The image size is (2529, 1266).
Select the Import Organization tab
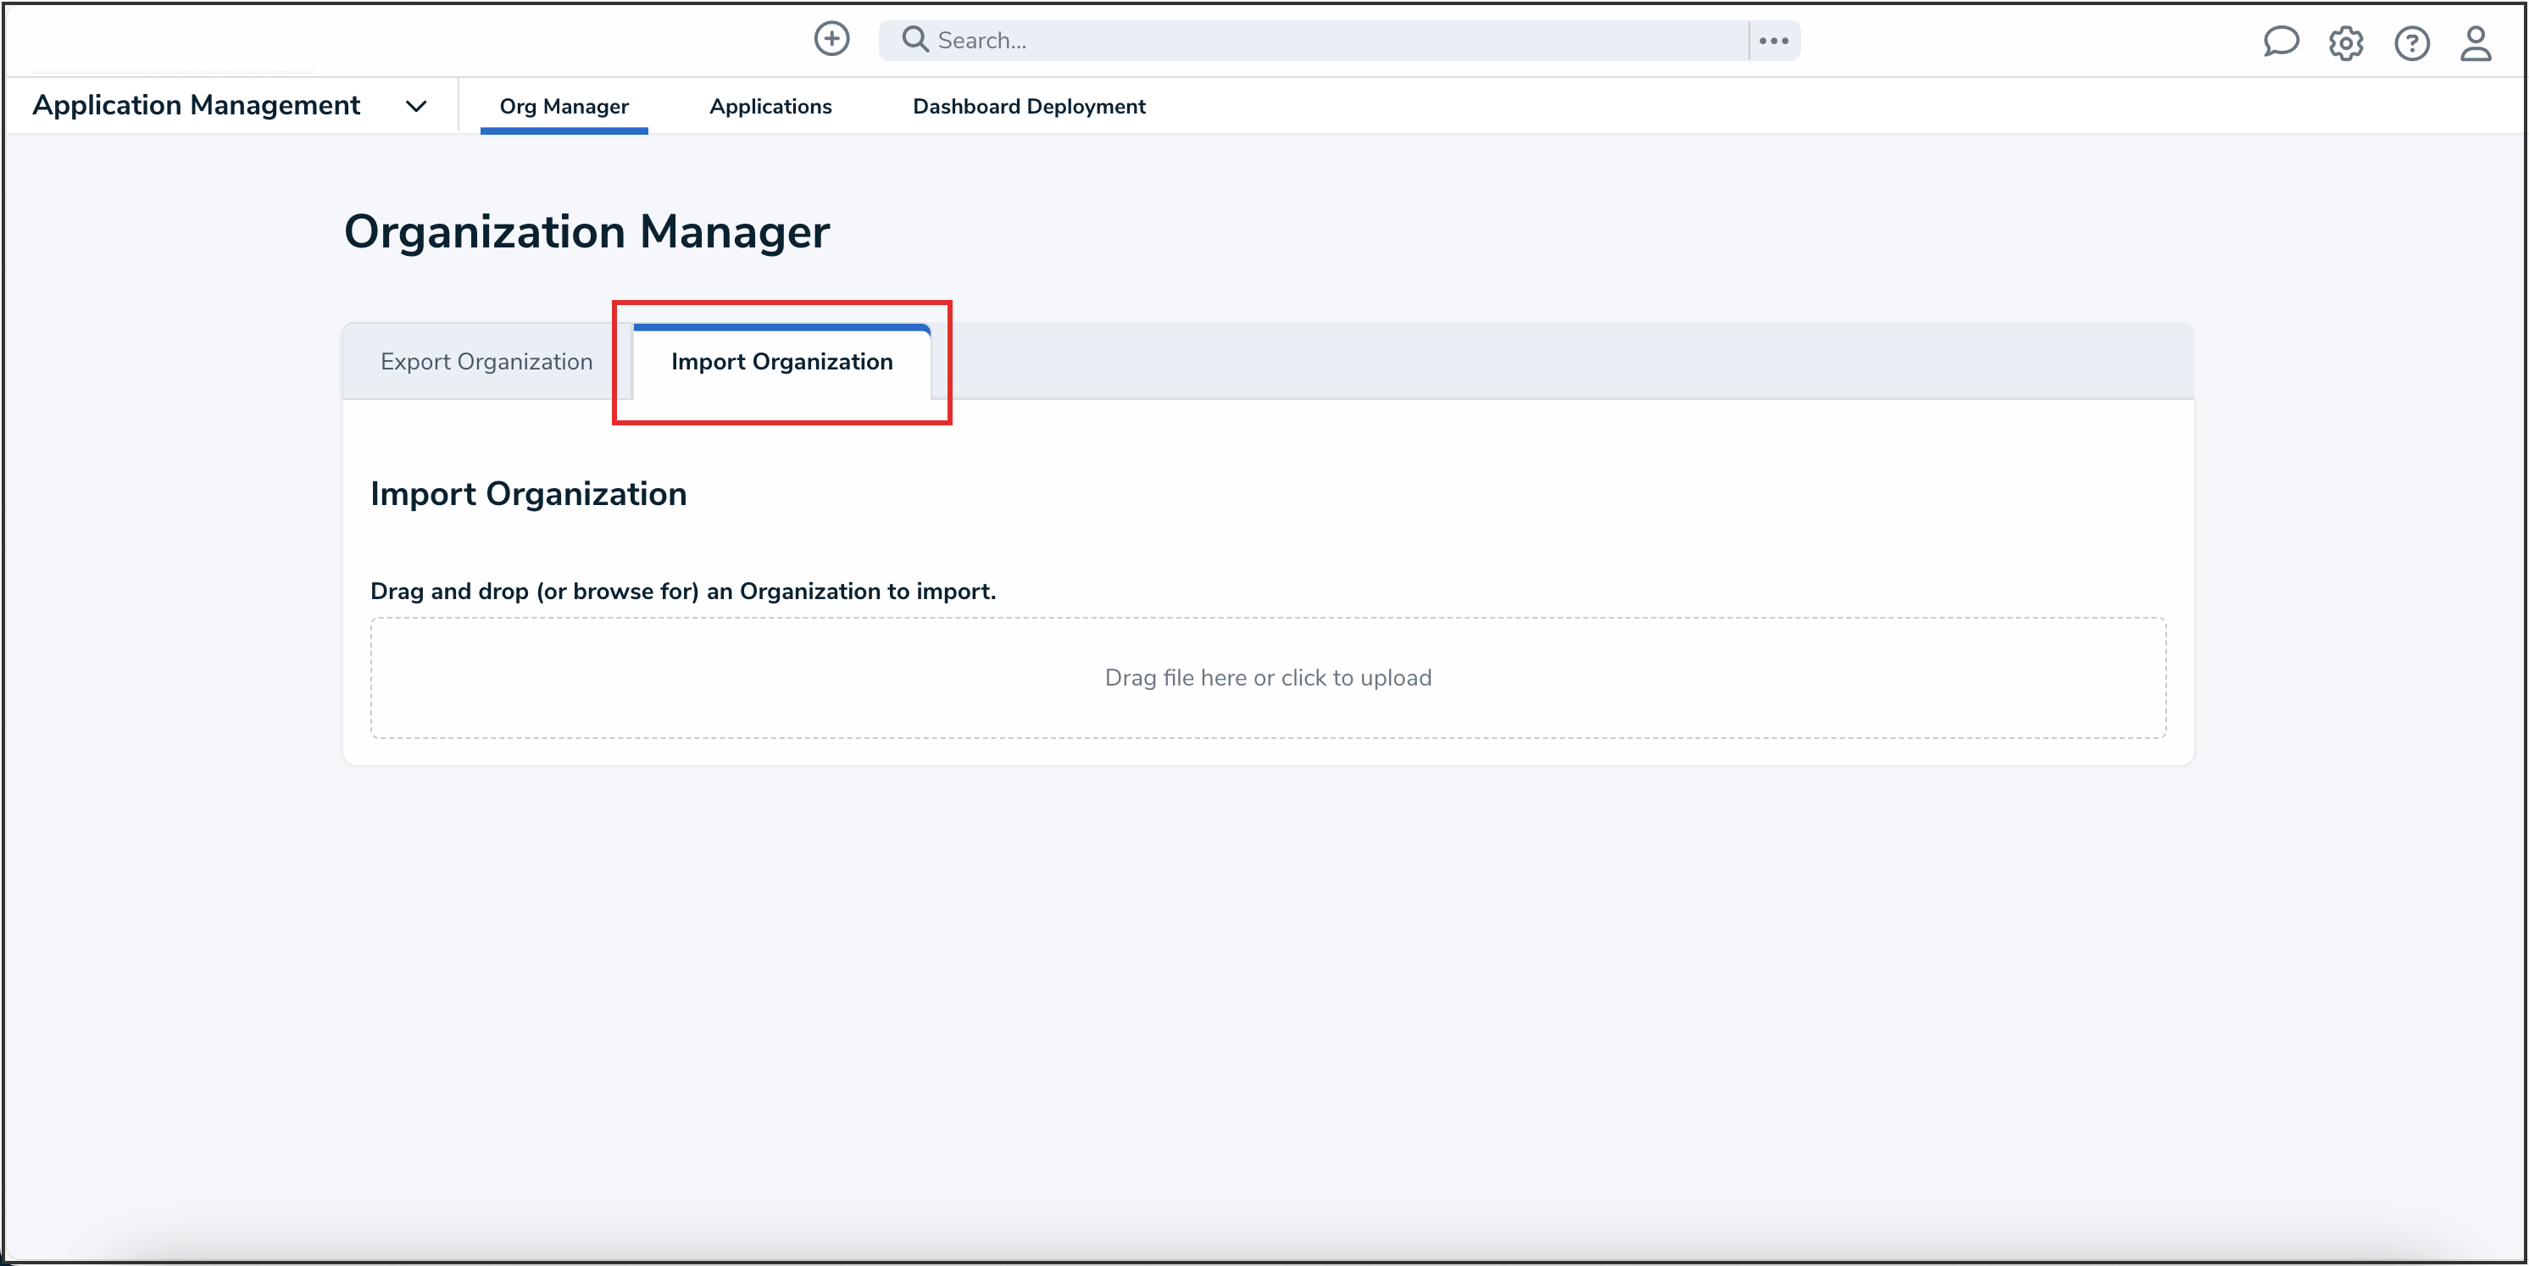pyautogui.click(x=781, y=361)
